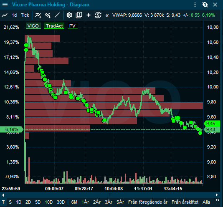The height and width of the screenshot is (207, 223).
Task: Toggle the VICO series legend
Action: click(x=33, y=26)
